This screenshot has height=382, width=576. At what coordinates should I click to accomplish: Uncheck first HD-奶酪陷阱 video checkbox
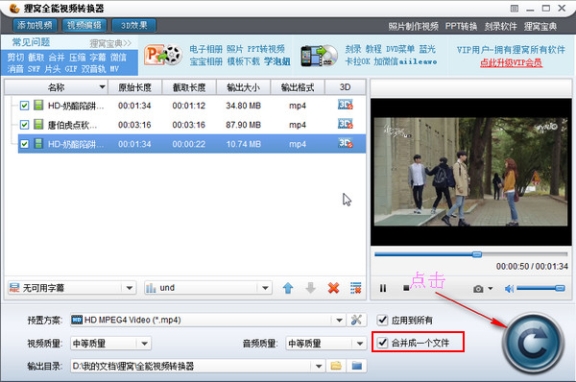(x=24, y=106)
